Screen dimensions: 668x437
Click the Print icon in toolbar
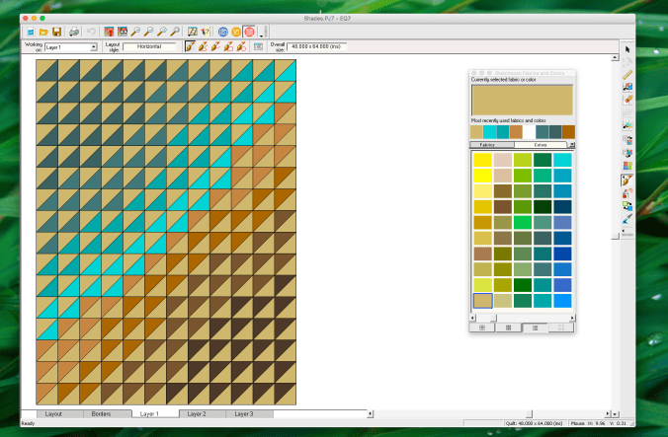pos(72,32)
